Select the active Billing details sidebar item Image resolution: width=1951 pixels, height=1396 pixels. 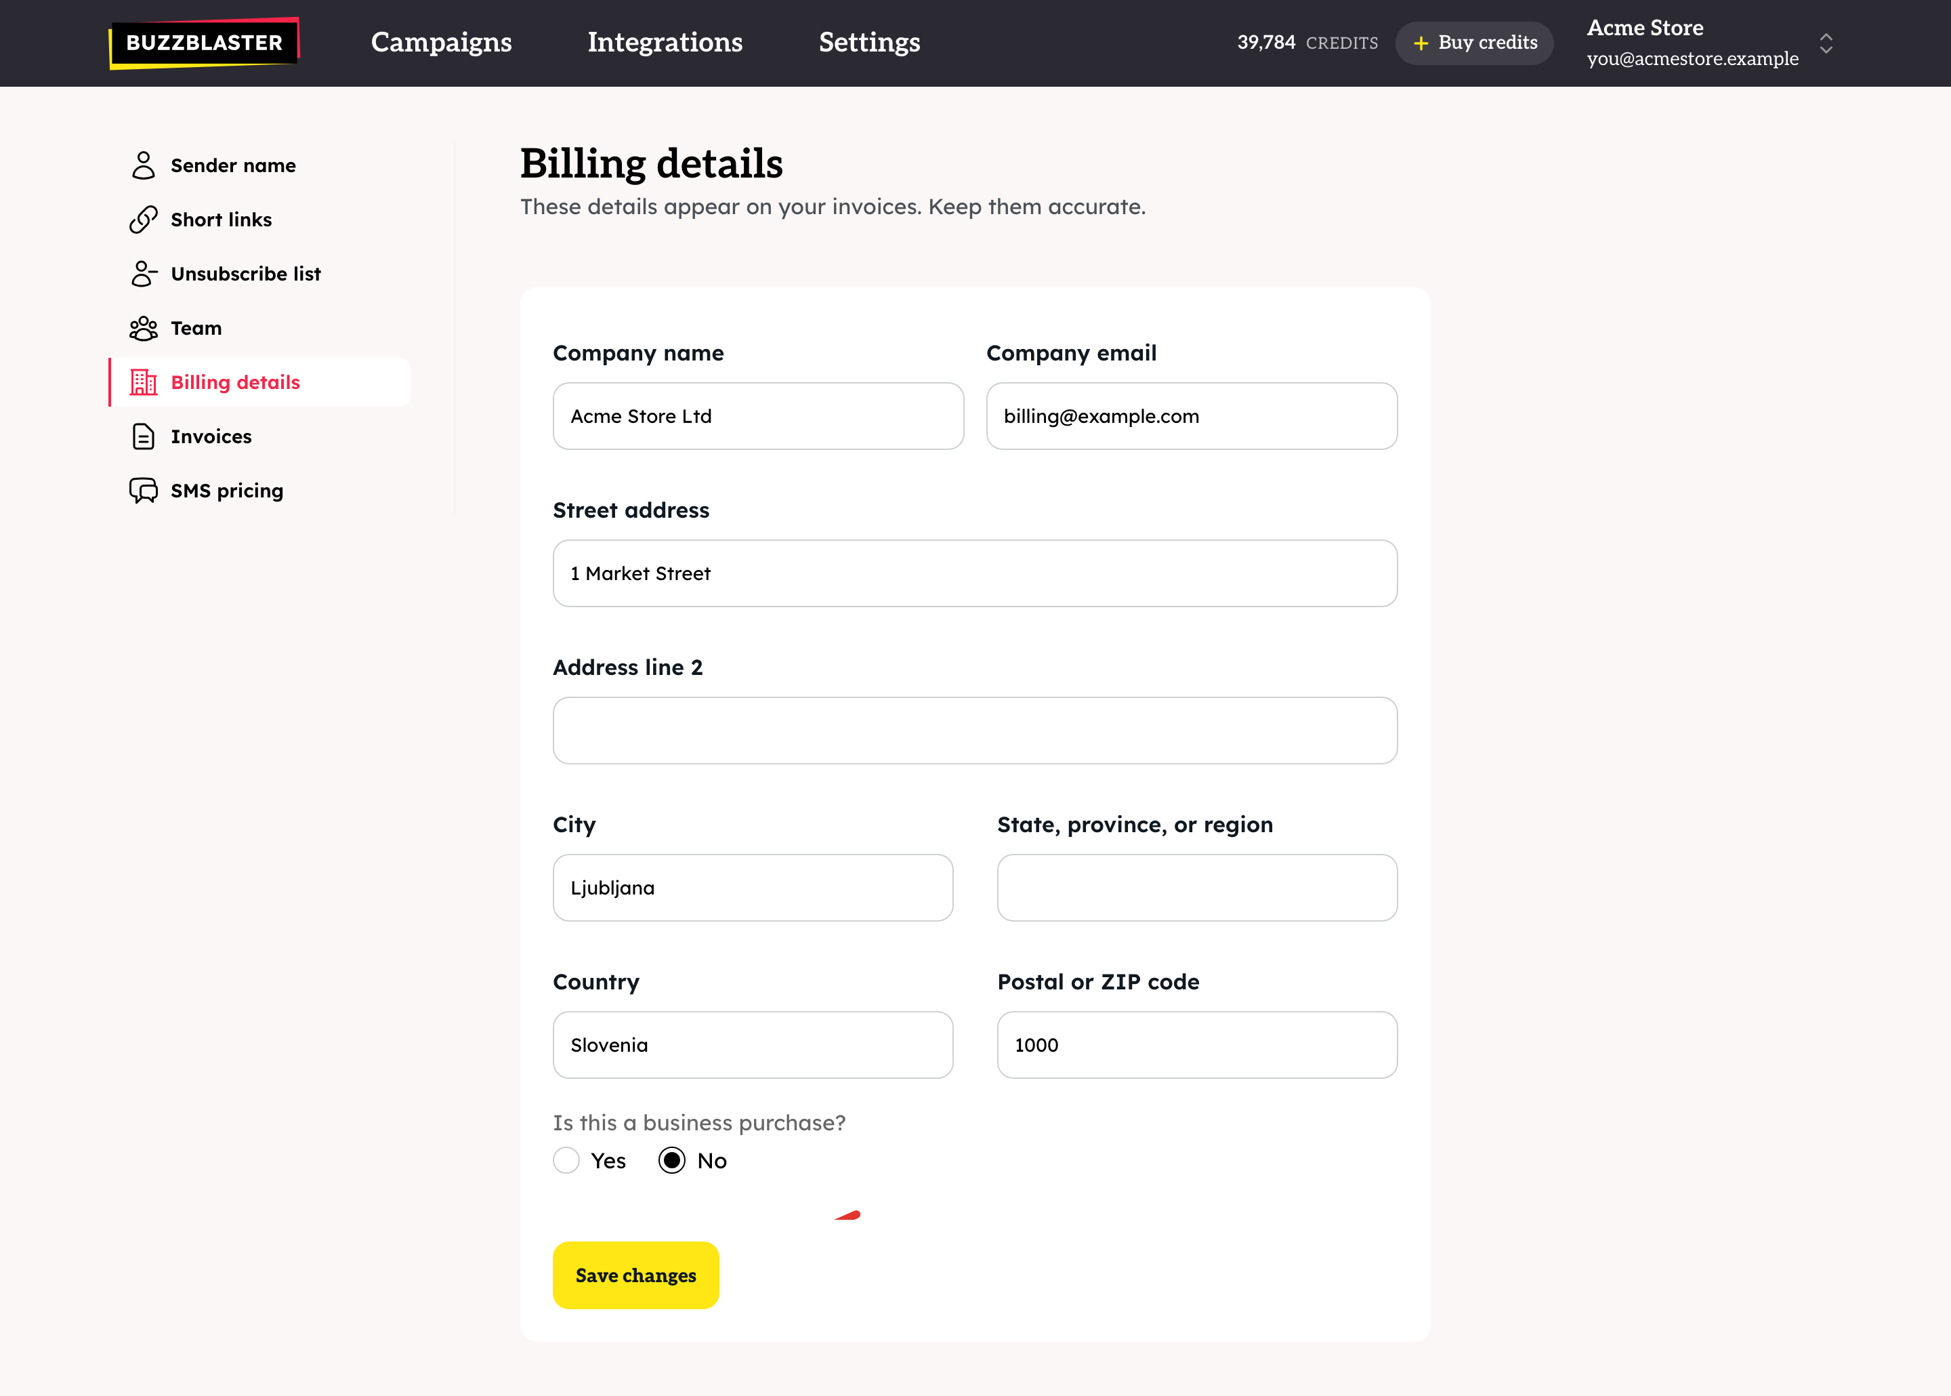(x=260, y=382)
